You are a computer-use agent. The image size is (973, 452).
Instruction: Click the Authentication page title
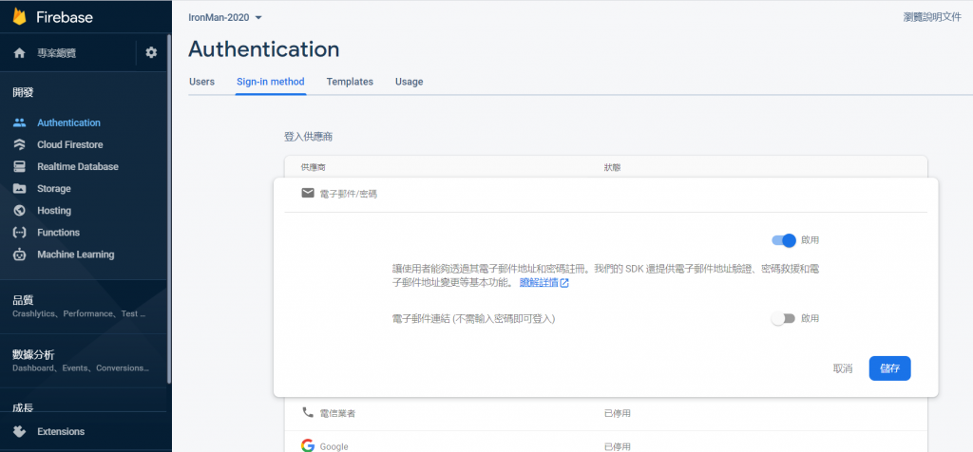pos(264,49)
